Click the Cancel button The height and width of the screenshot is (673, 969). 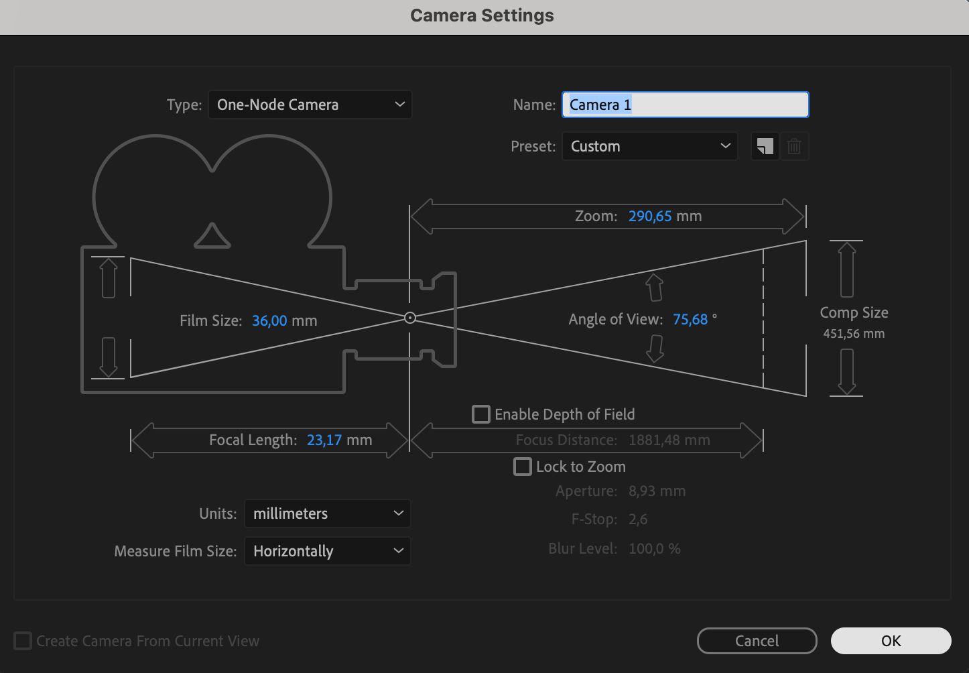click(x=757, y=641)
